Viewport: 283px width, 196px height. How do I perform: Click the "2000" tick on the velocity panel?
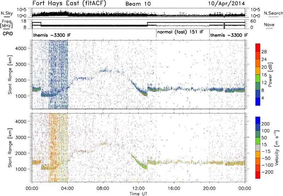coord(21,153)
